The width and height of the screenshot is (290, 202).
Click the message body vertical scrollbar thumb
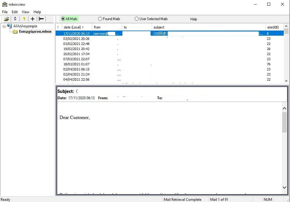tap(284, 122)
